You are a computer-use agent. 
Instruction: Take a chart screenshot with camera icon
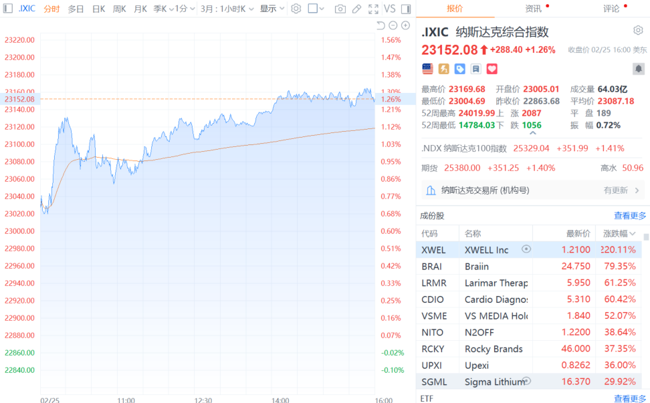click(340, 9)
